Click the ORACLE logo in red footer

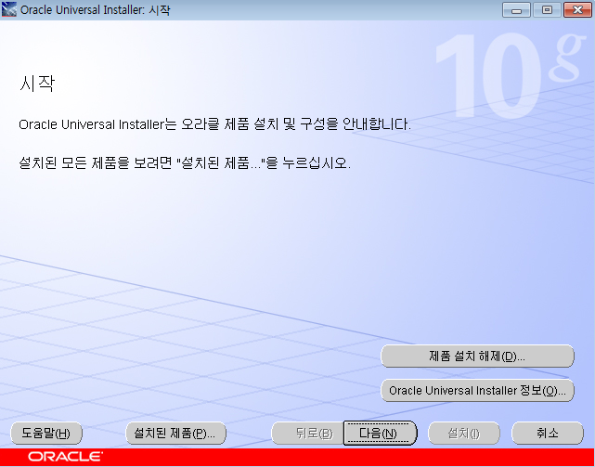pyautogui.click(x=65, y=457)
